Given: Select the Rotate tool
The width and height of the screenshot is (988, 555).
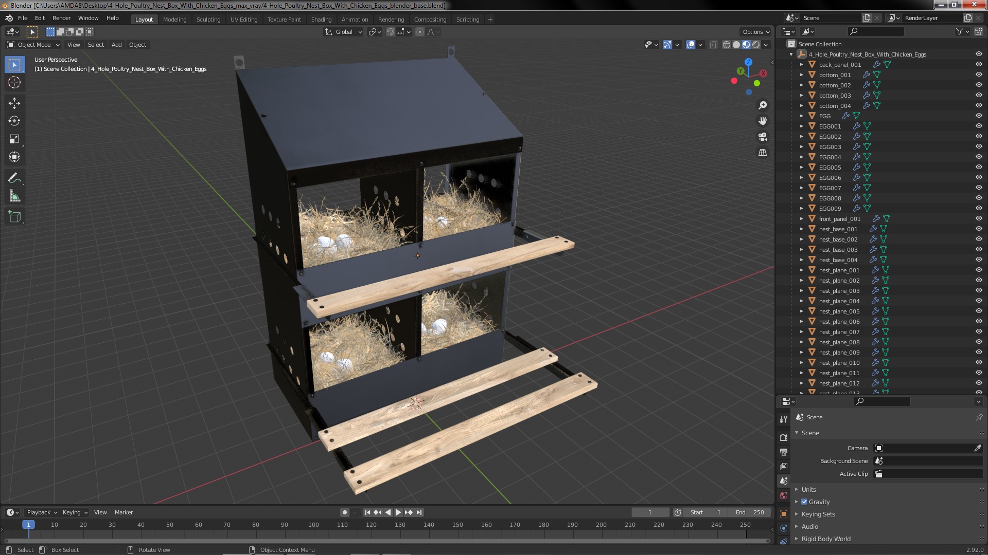Looking at the screenshot, I should [14, 121].
